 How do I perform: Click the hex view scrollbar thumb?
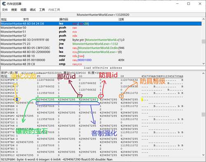(x=204, y=114)
